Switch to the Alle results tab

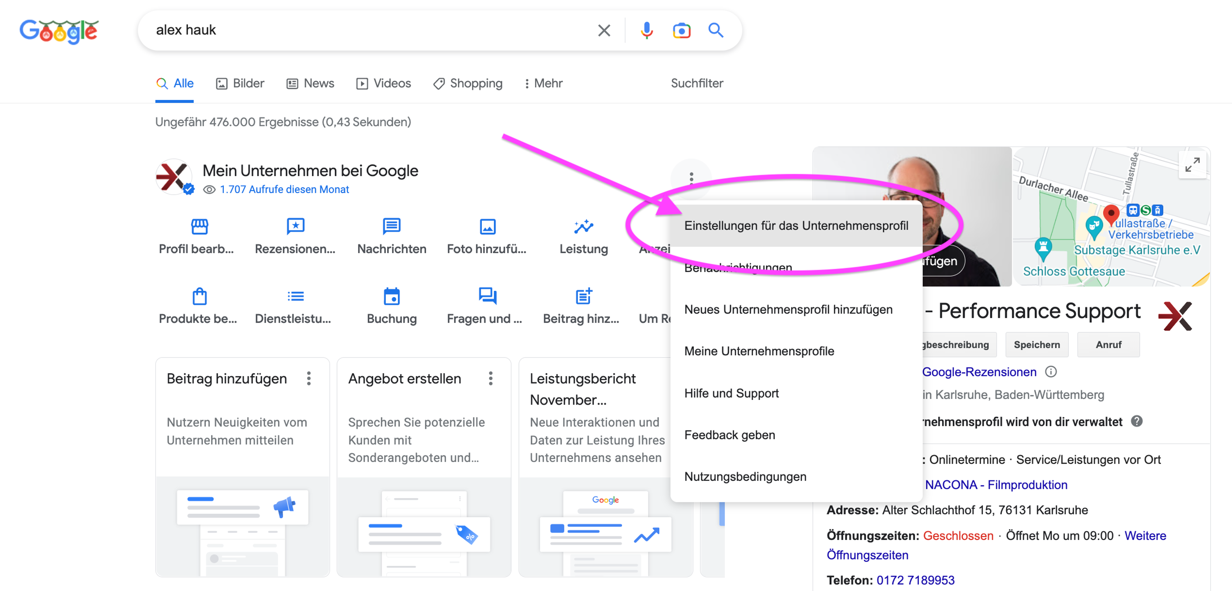(x=175, y=83)
